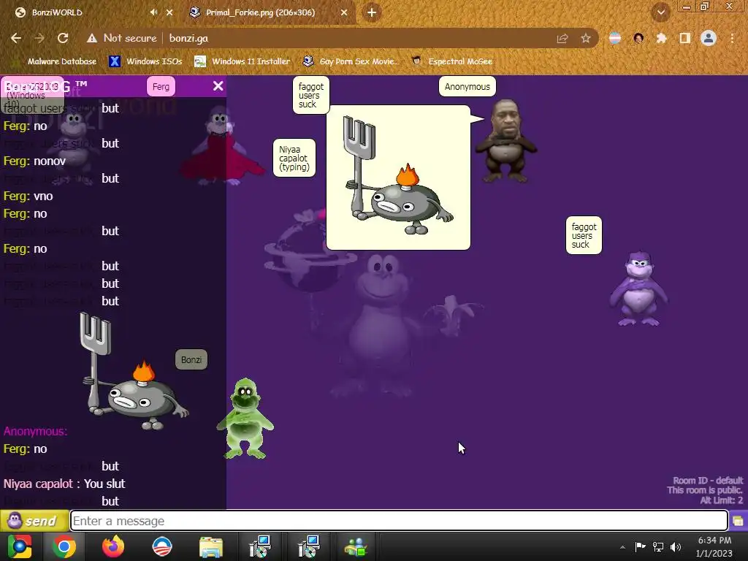The width and height of the screenshot is (748, 561).
Task: Click the Anonymous name tag
Action: 467,86
